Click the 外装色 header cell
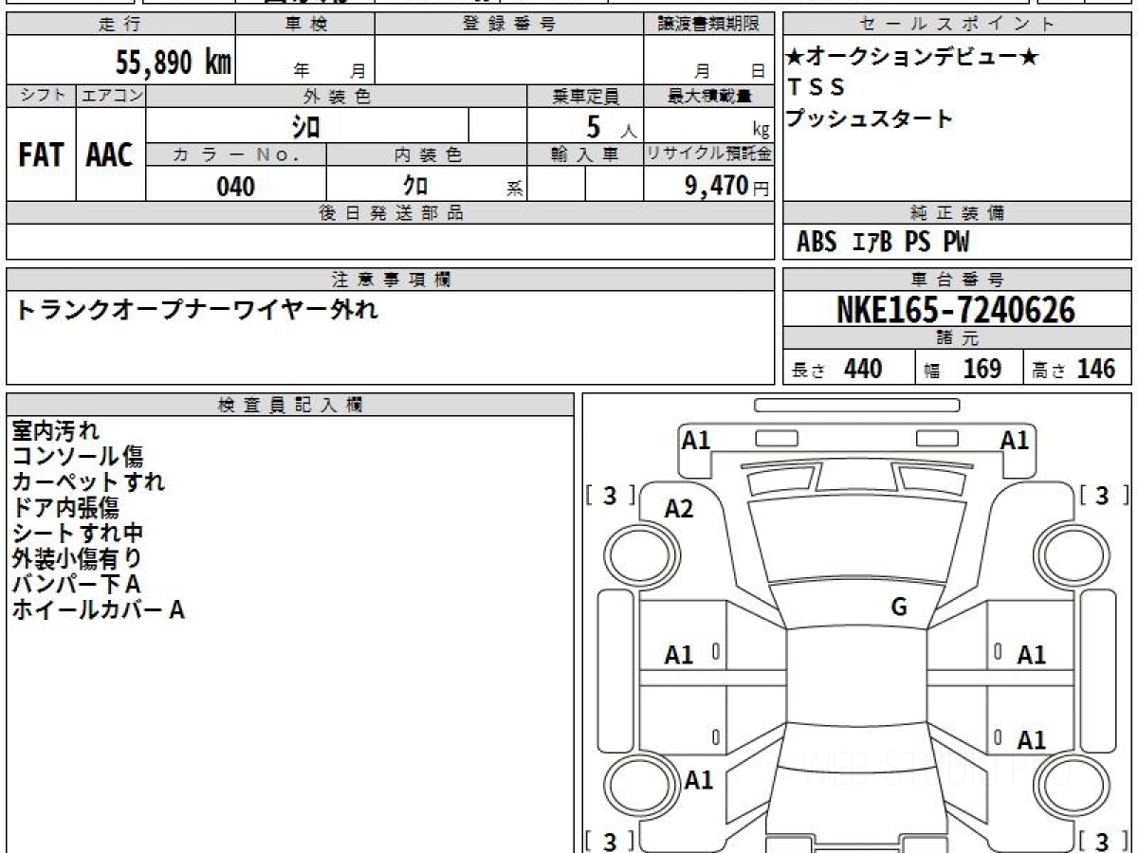Screen dimensions: 1138x853 coord(337,96)
